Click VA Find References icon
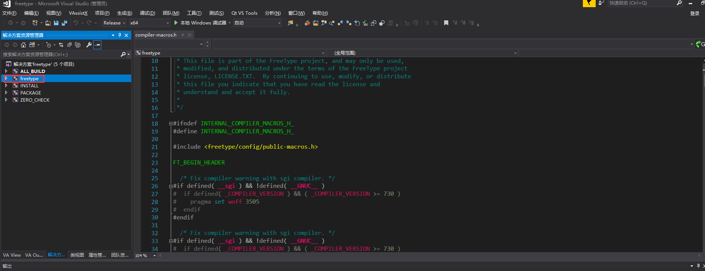 (x=332, y=23)
